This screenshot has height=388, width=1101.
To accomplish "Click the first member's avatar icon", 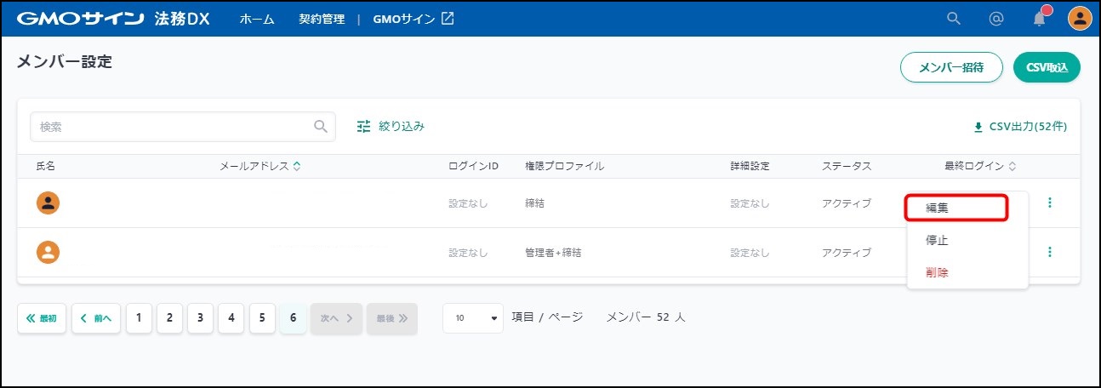I will point(48,203).
